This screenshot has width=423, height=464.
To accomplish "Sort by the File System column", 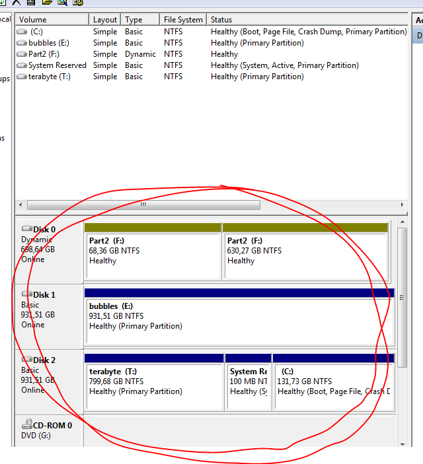I will click(x=183, y=20).
